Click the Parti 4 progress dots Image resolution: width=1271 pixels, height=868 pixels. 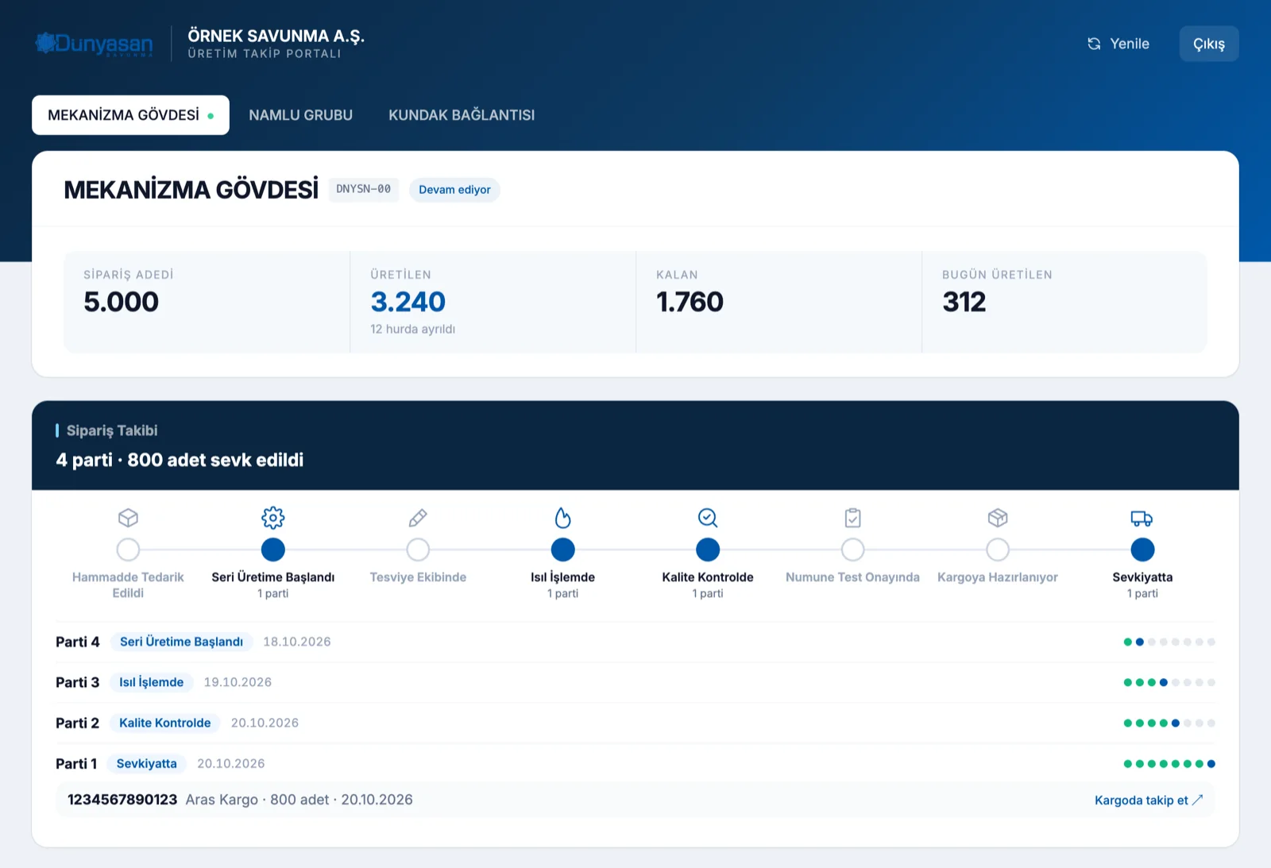pyautogui.click(x=1169, y=642)
